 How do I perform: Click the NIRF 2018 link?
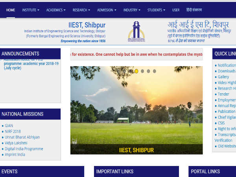pos(13,131)
